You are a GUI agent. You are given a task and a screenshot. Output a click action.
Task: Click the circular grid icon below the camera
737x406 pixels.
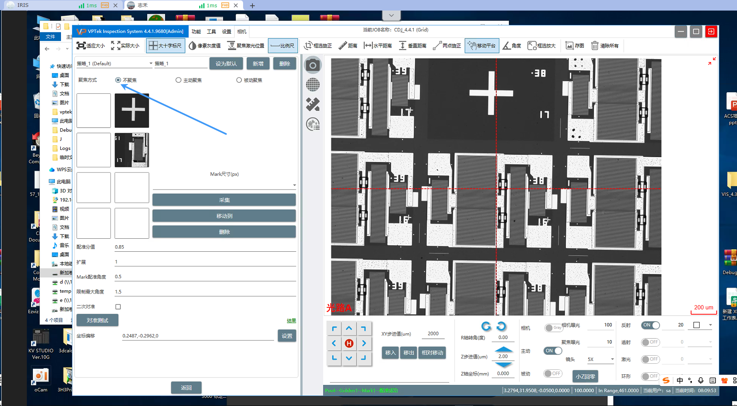click(313, 84)
